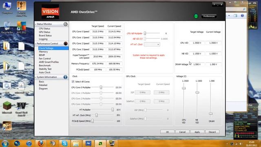Click the Status Monitor clock icon

[66, 24]
